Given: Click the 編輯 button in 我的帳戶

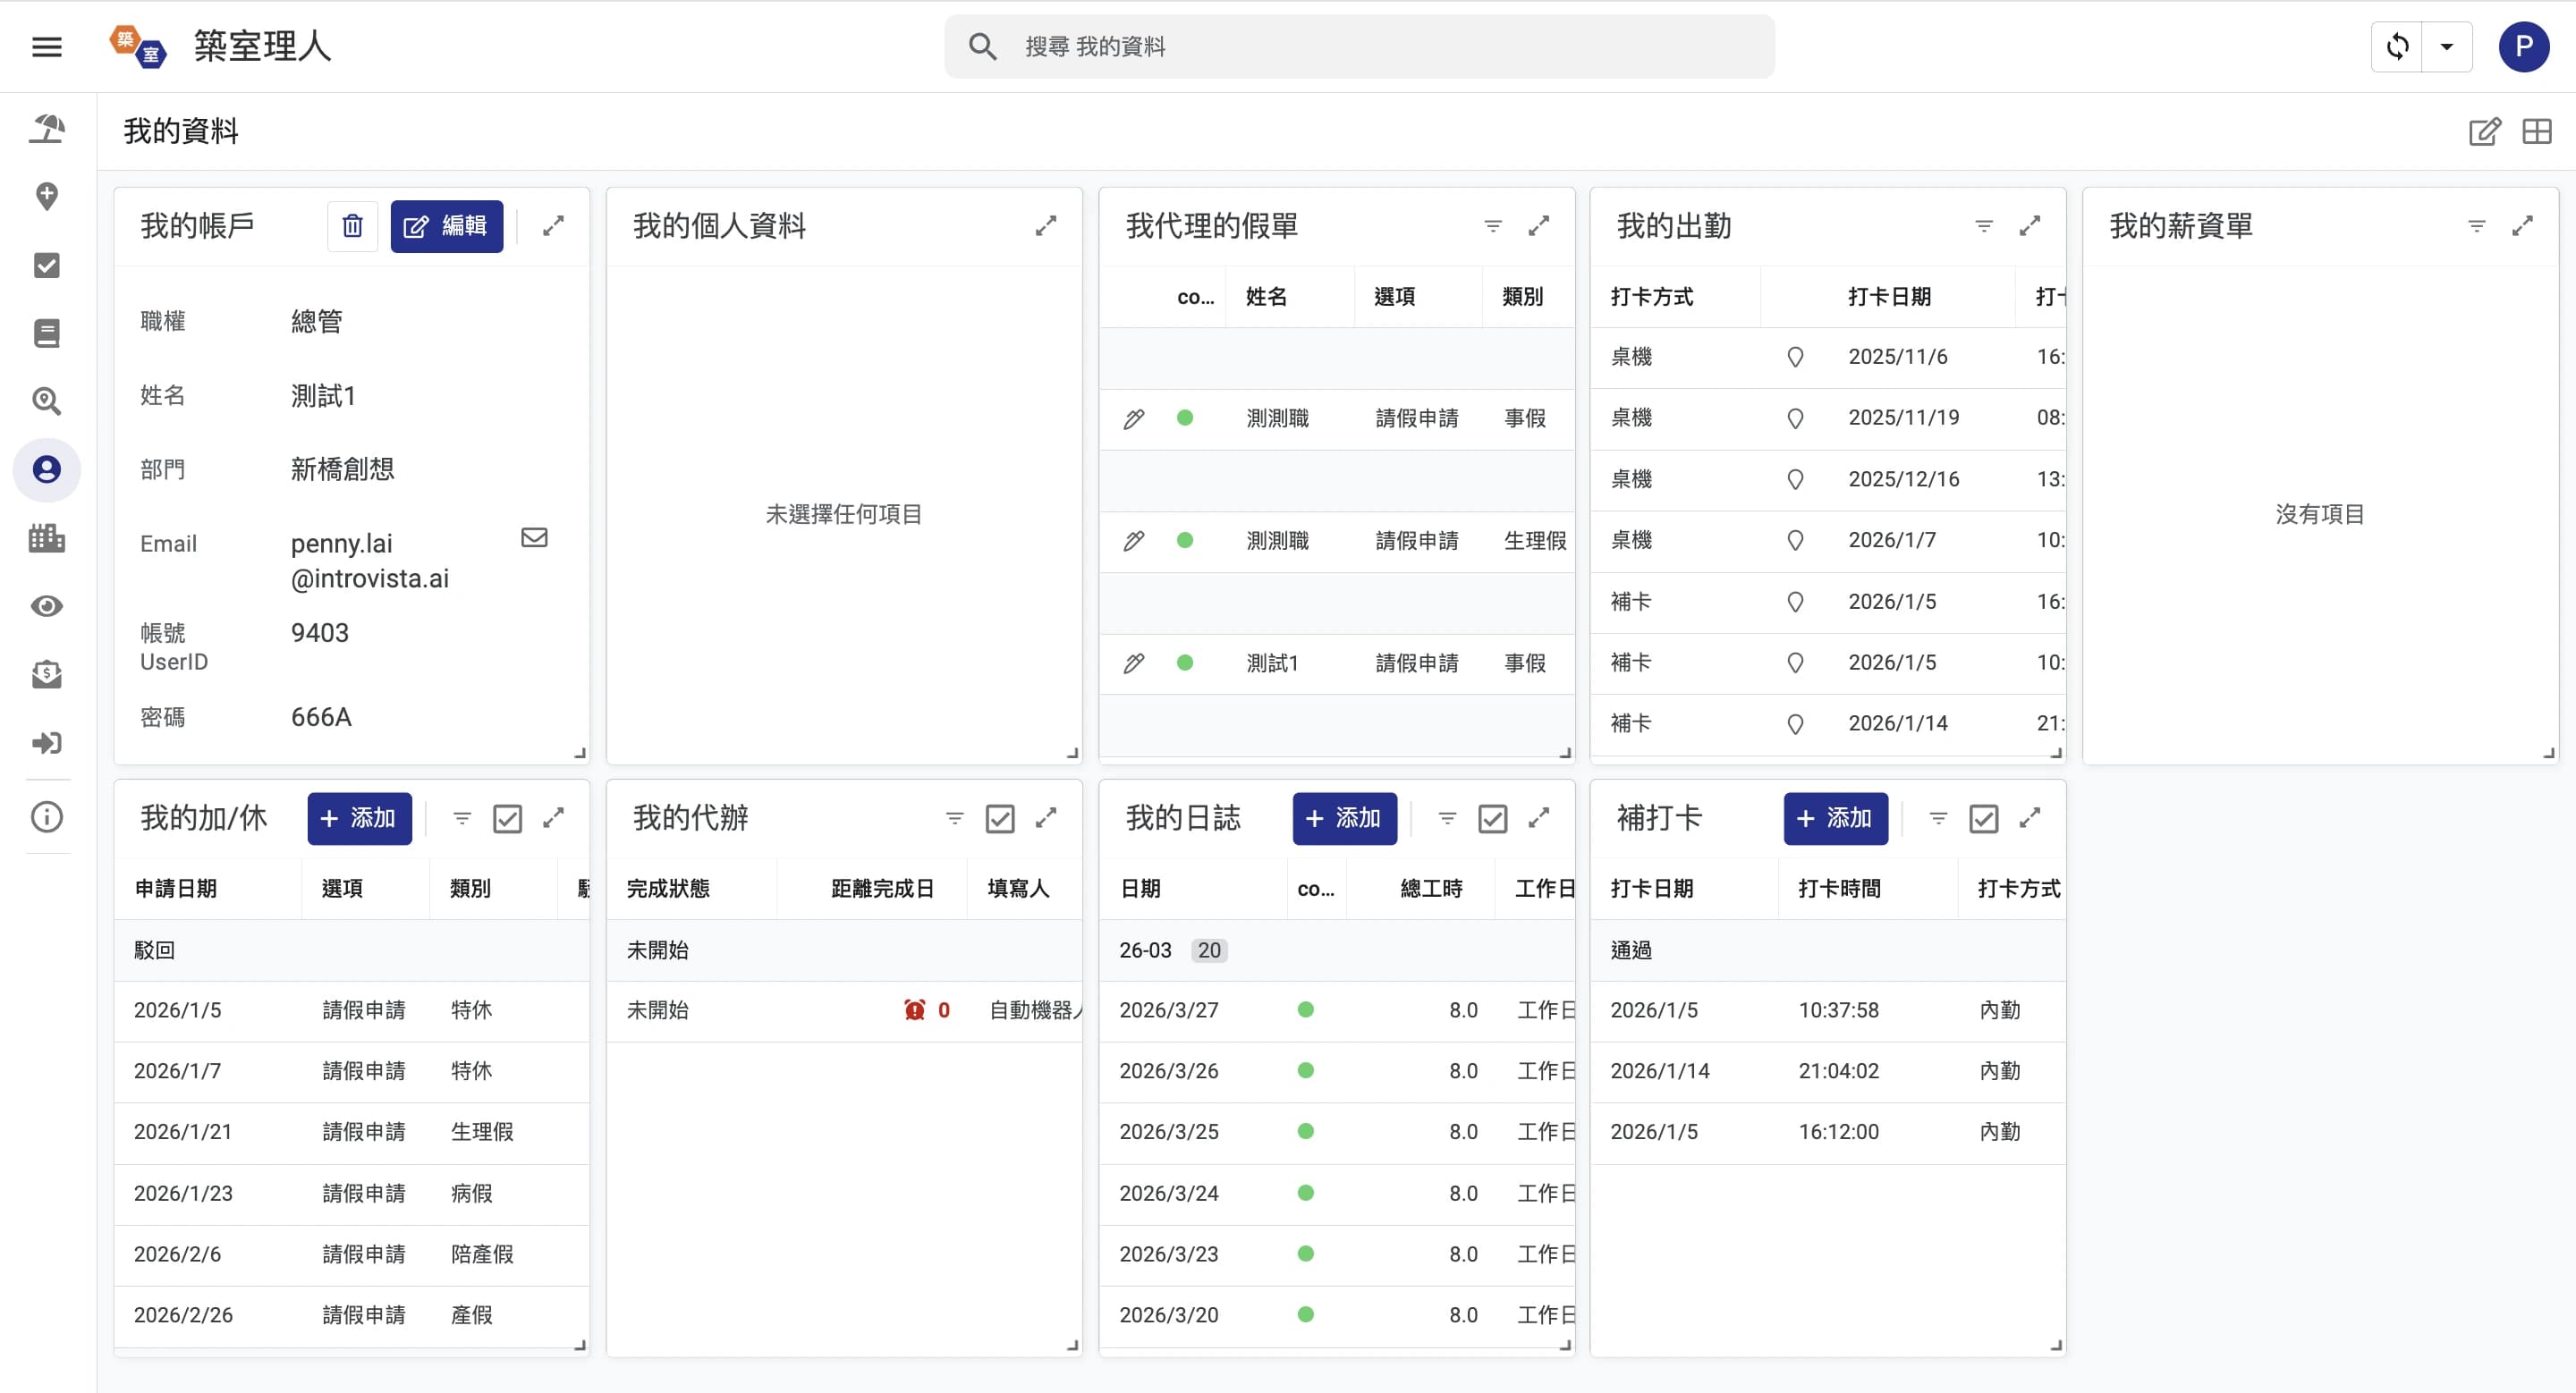Looking at the screenshot, I should pos(446,227).
